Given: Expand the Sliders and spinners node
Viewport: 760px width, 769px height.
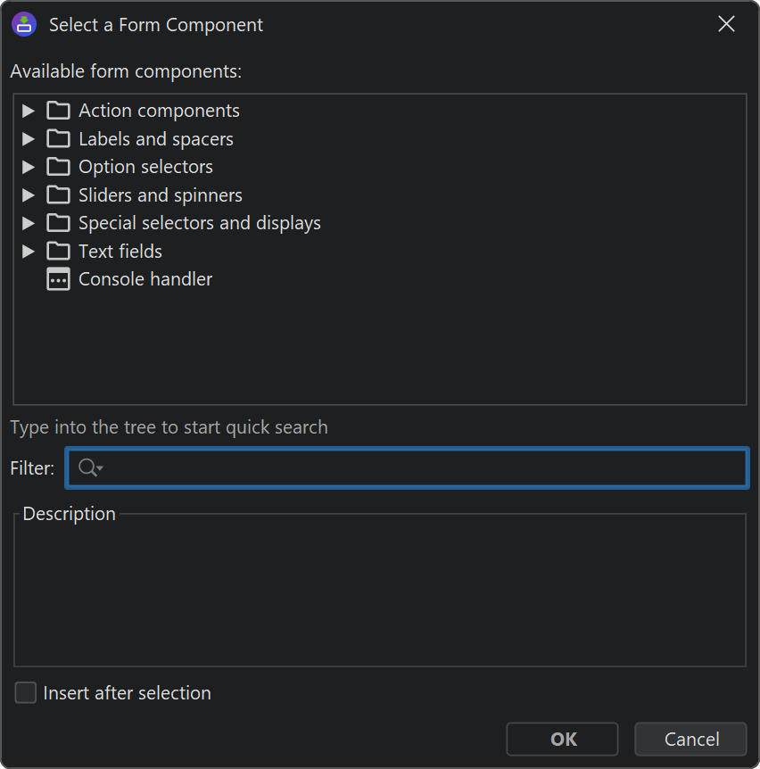Looking at the screenshot, I should [29, 195].
